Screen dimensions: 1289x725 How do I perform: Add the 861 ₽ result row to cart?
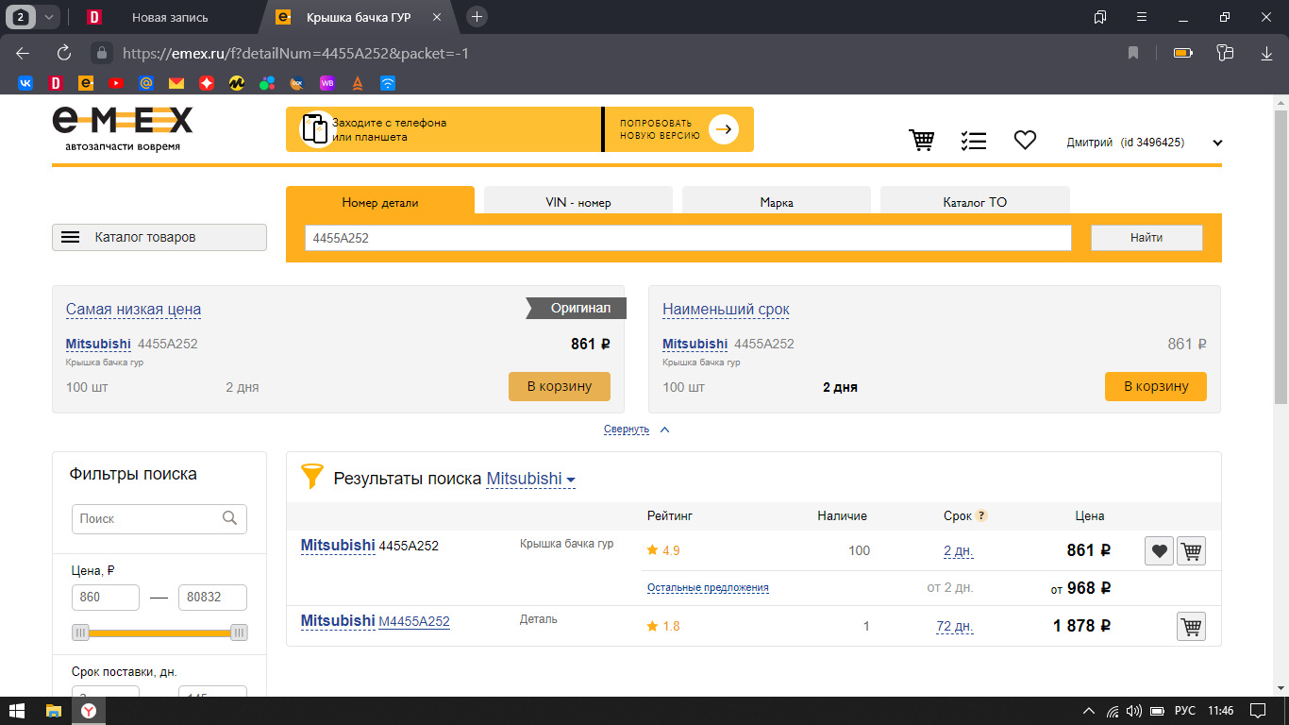point(1192,550)
